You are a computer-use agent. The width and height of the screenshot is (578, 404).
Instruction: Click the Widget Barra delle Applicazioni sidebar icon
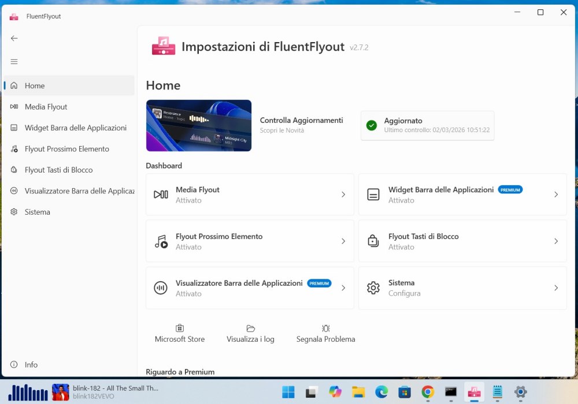coord(14,128)
